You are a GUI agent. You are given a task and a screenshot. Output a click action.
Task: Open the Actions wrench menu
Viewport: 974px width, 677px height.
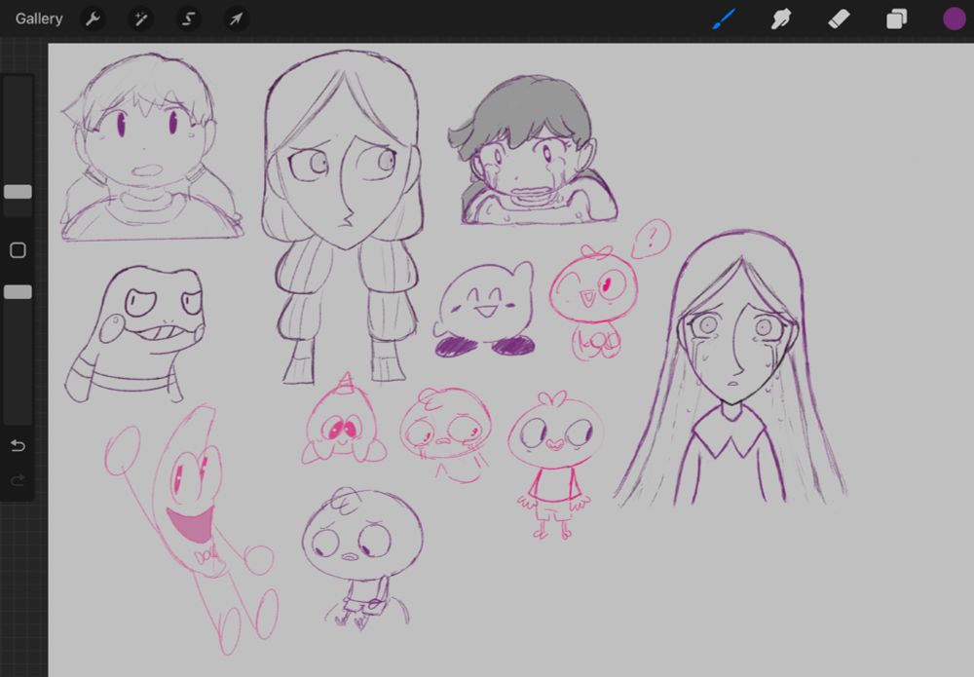(94, 19)
